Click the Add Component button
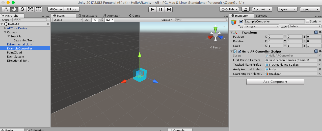Viewport: 322px width, 131px height. pyautogui.click(x=275, y=82)
